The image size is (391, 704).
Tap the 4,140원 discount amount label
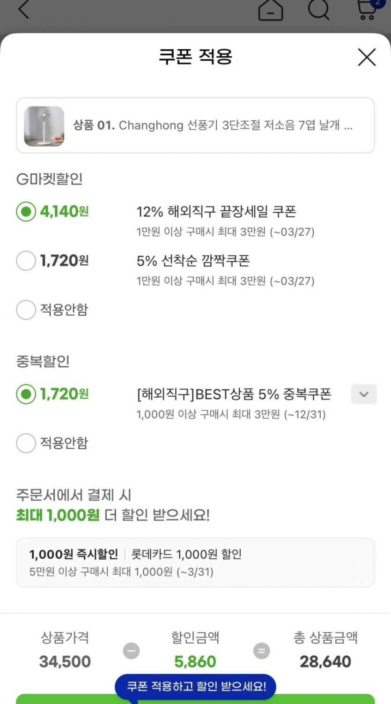coord(64,212)
